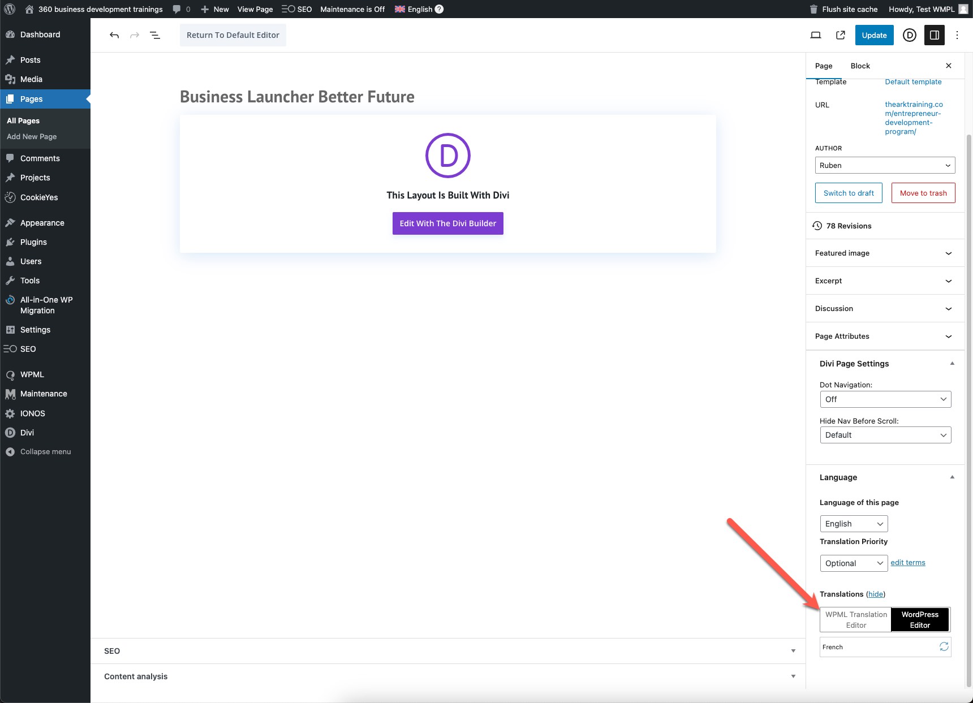Click the hide translations link
The image size is (973, 703).
[876, 594]
